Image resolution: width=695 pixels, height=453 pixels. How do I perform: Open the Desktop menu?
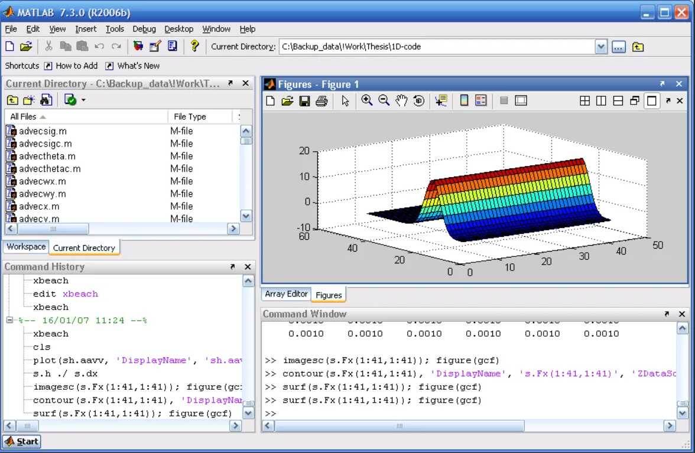178,29
